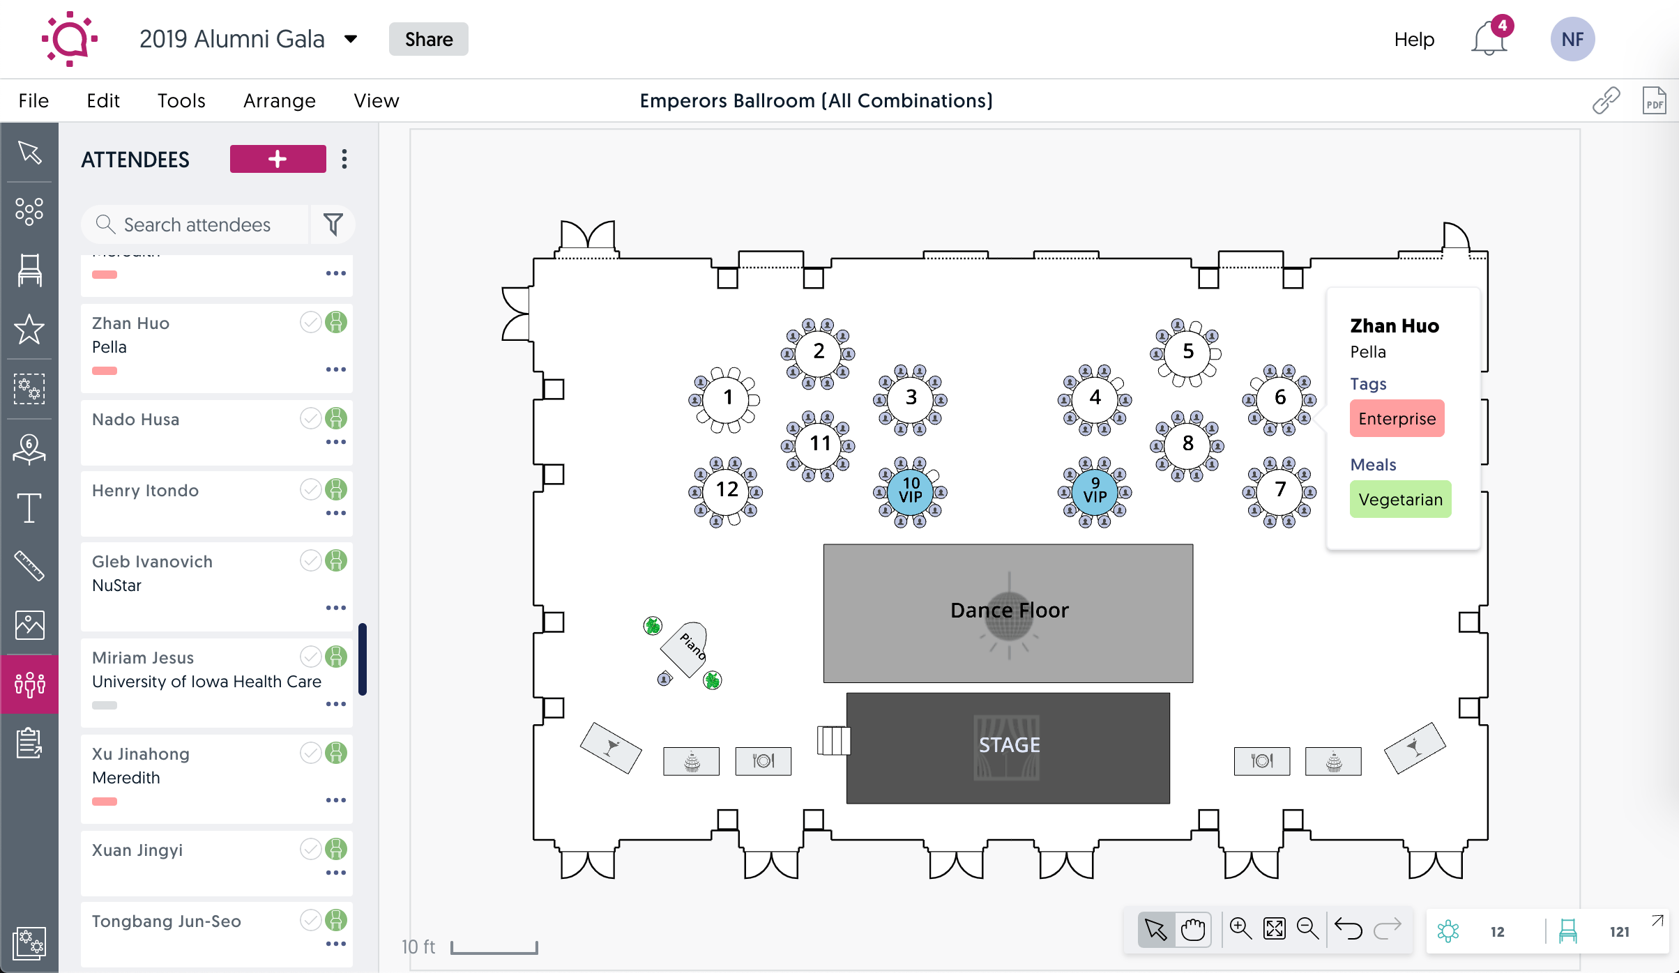
Task: Open the floorplan settings icon at sidebar bottom
Action: 29,943
